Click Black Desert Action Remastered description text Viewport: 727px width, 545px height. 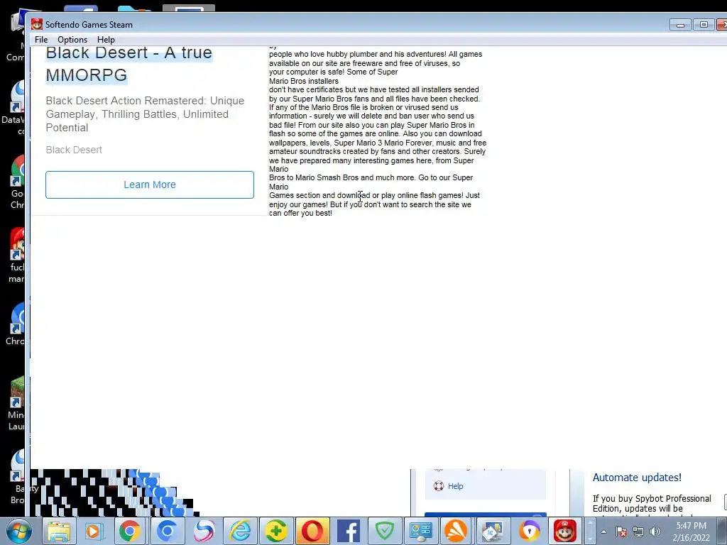(x=145, y=114)
